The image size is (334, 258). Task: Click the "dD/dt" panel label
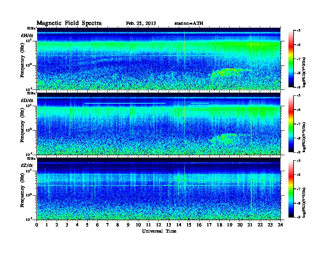[27, 100]
